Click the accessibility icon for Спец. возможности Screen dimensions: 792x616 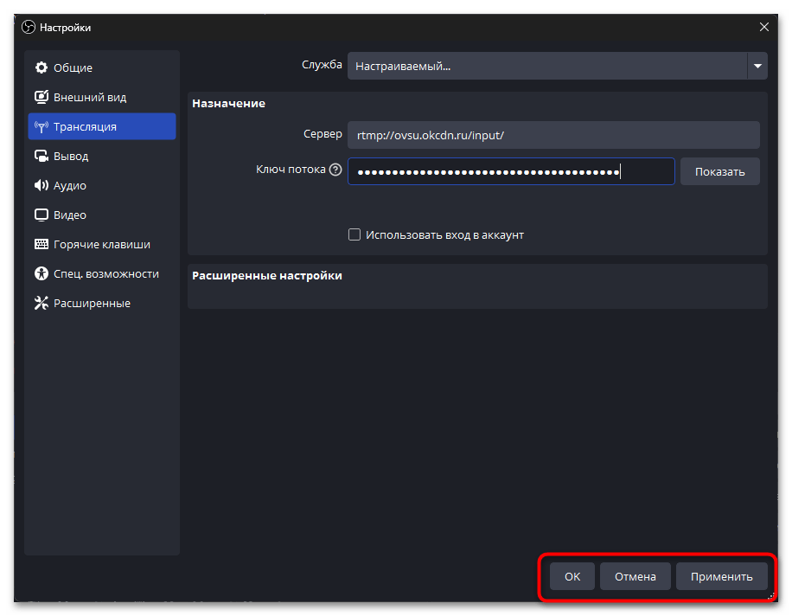tap(41, 274)
